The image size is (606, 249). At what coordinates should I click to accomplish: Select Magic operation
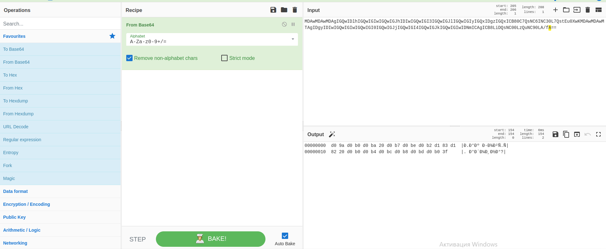coord(60,178)
